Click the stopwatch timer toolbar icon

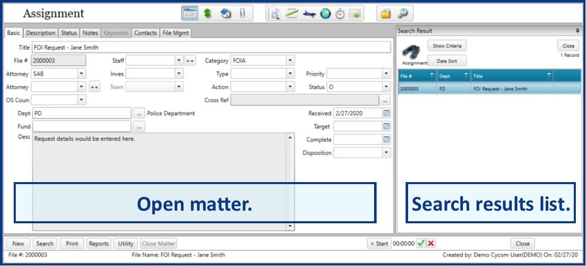click(x=340, y=14)
